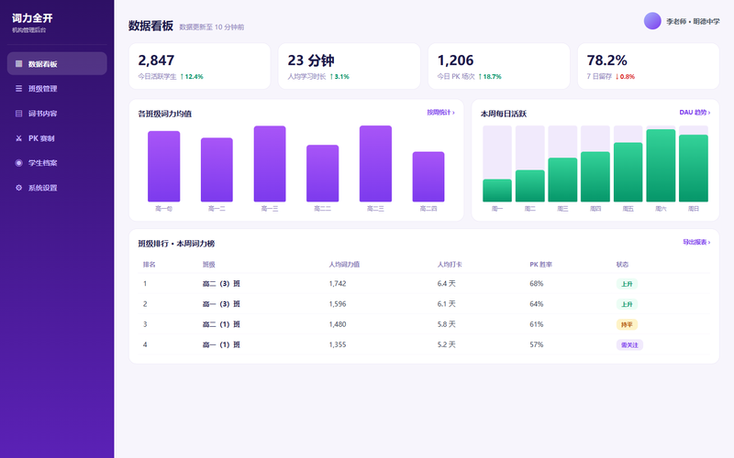Select the 高二（3）班 table row

424,284
